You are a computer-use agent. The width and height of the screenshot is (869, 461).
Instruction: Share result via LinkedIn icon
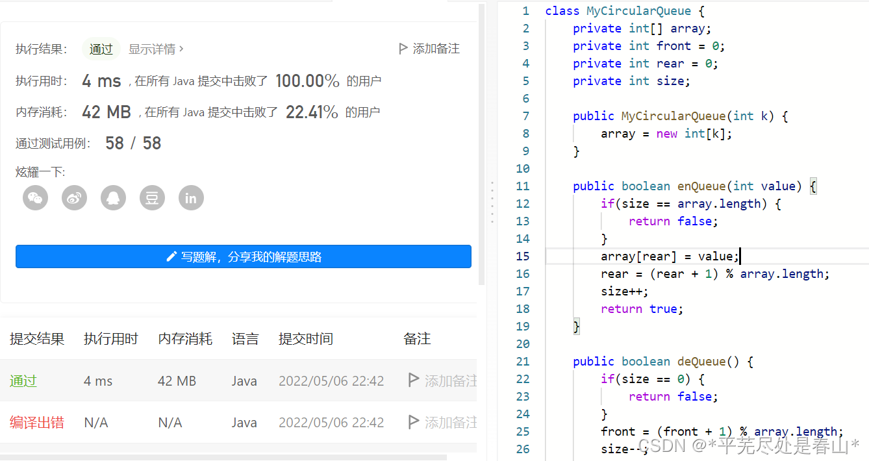(x=191, y=198)
